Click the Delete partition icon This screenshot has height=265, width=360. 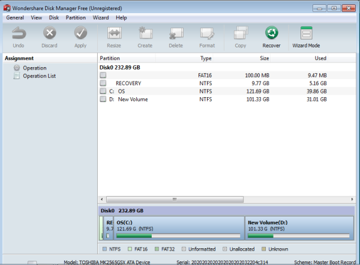coord(176,35)
